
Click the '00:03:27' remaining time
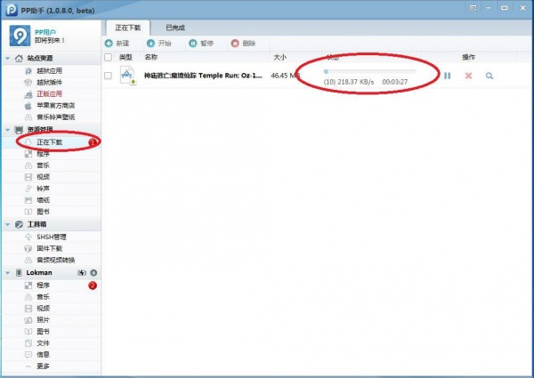[395, 82]
